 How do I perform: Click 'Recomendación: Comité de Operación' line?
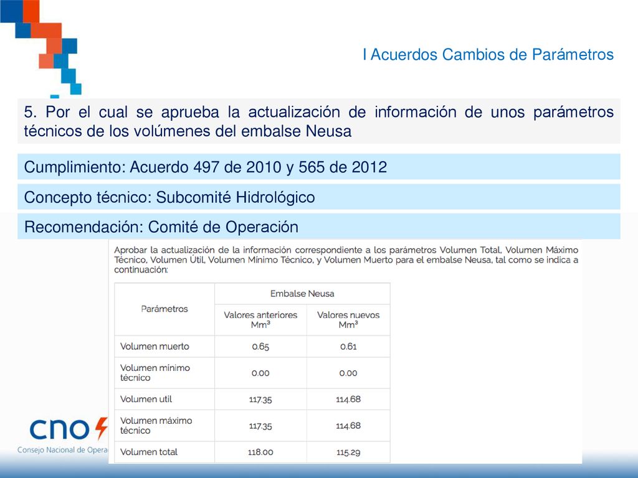[318, 227]
